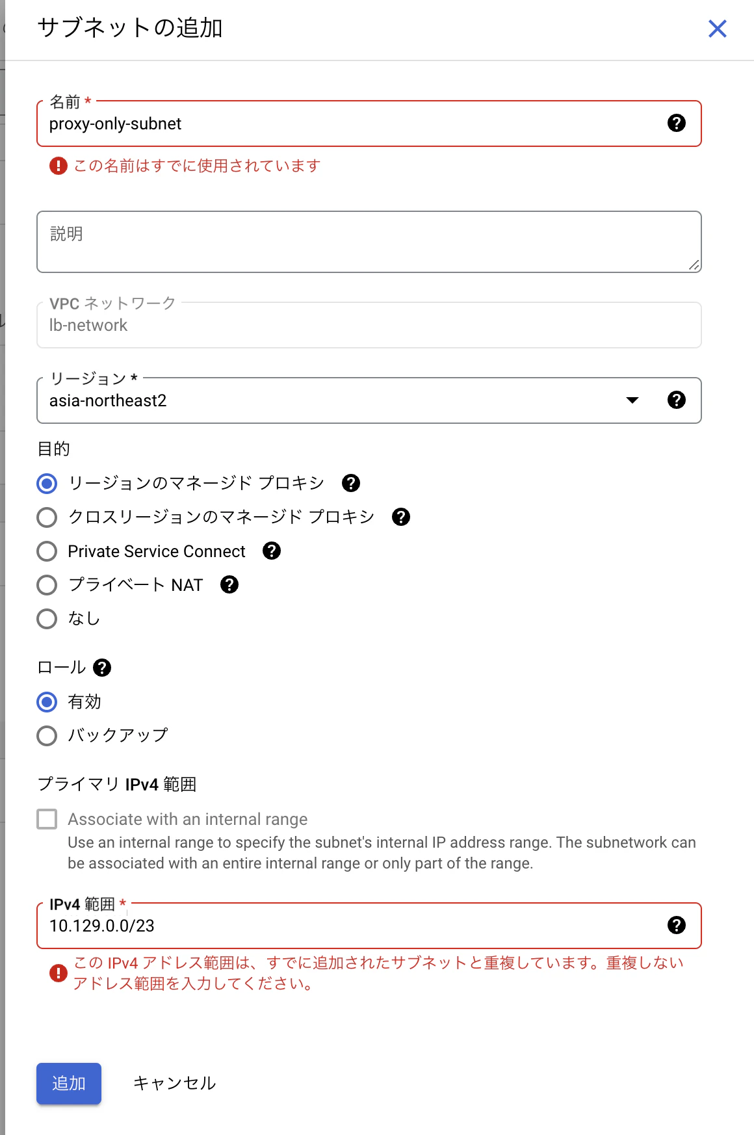Open help for Private Service Connect option

272,551
